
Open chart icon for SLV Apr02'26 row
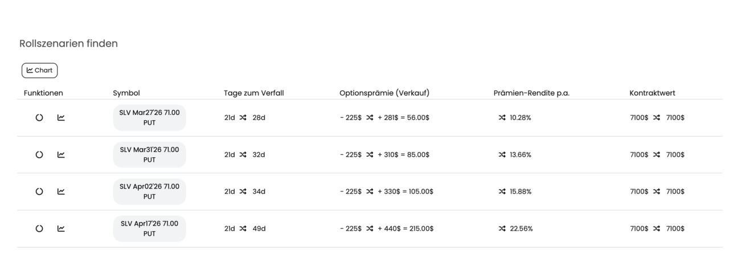(x=61, y=192)
